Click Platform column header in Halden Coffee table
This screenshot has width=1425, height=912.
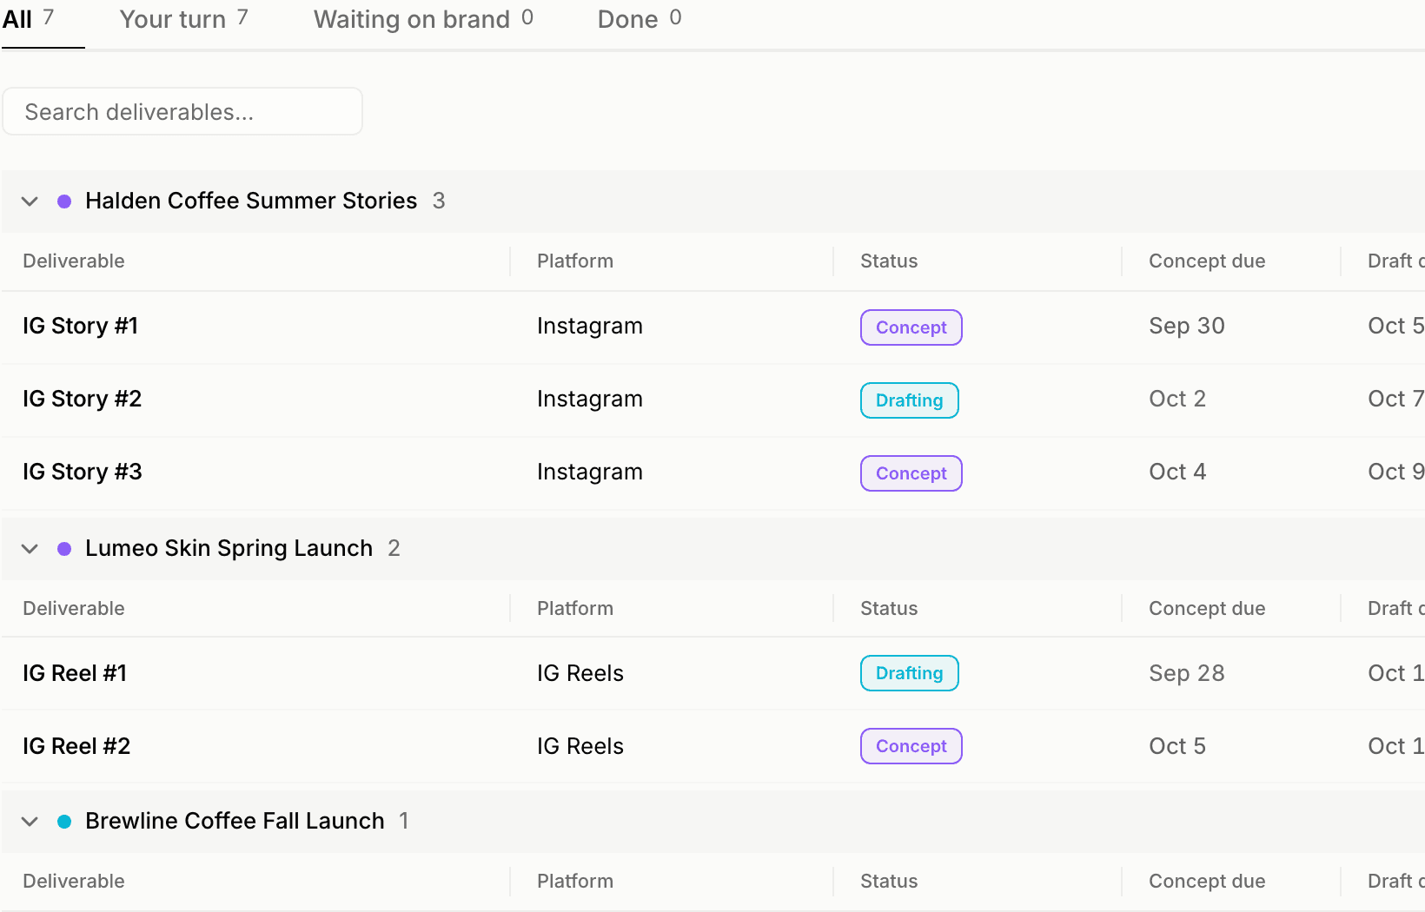[x=575, y=261]
